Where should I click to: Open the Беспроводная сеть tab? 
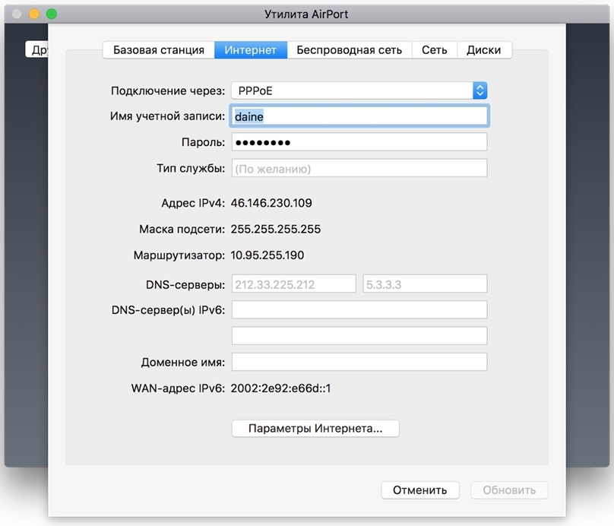pyautogui.click(x=349, y=50)
